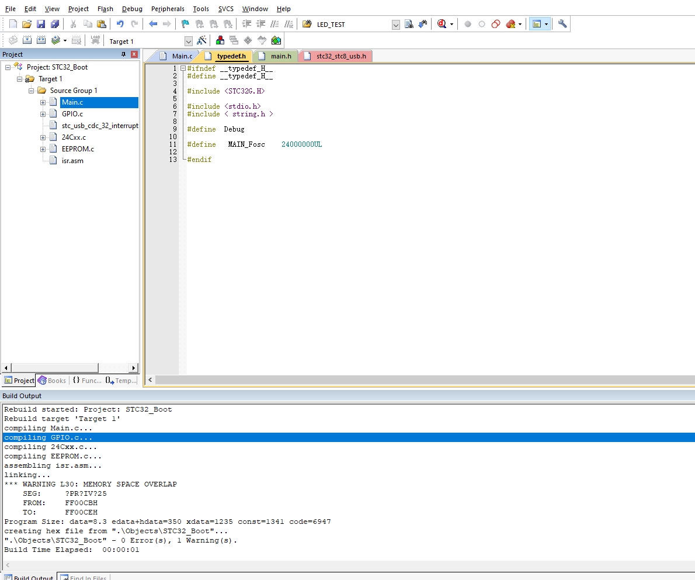Close the Project panel
This screenshot has height=580, width=695.
(134, 54)
